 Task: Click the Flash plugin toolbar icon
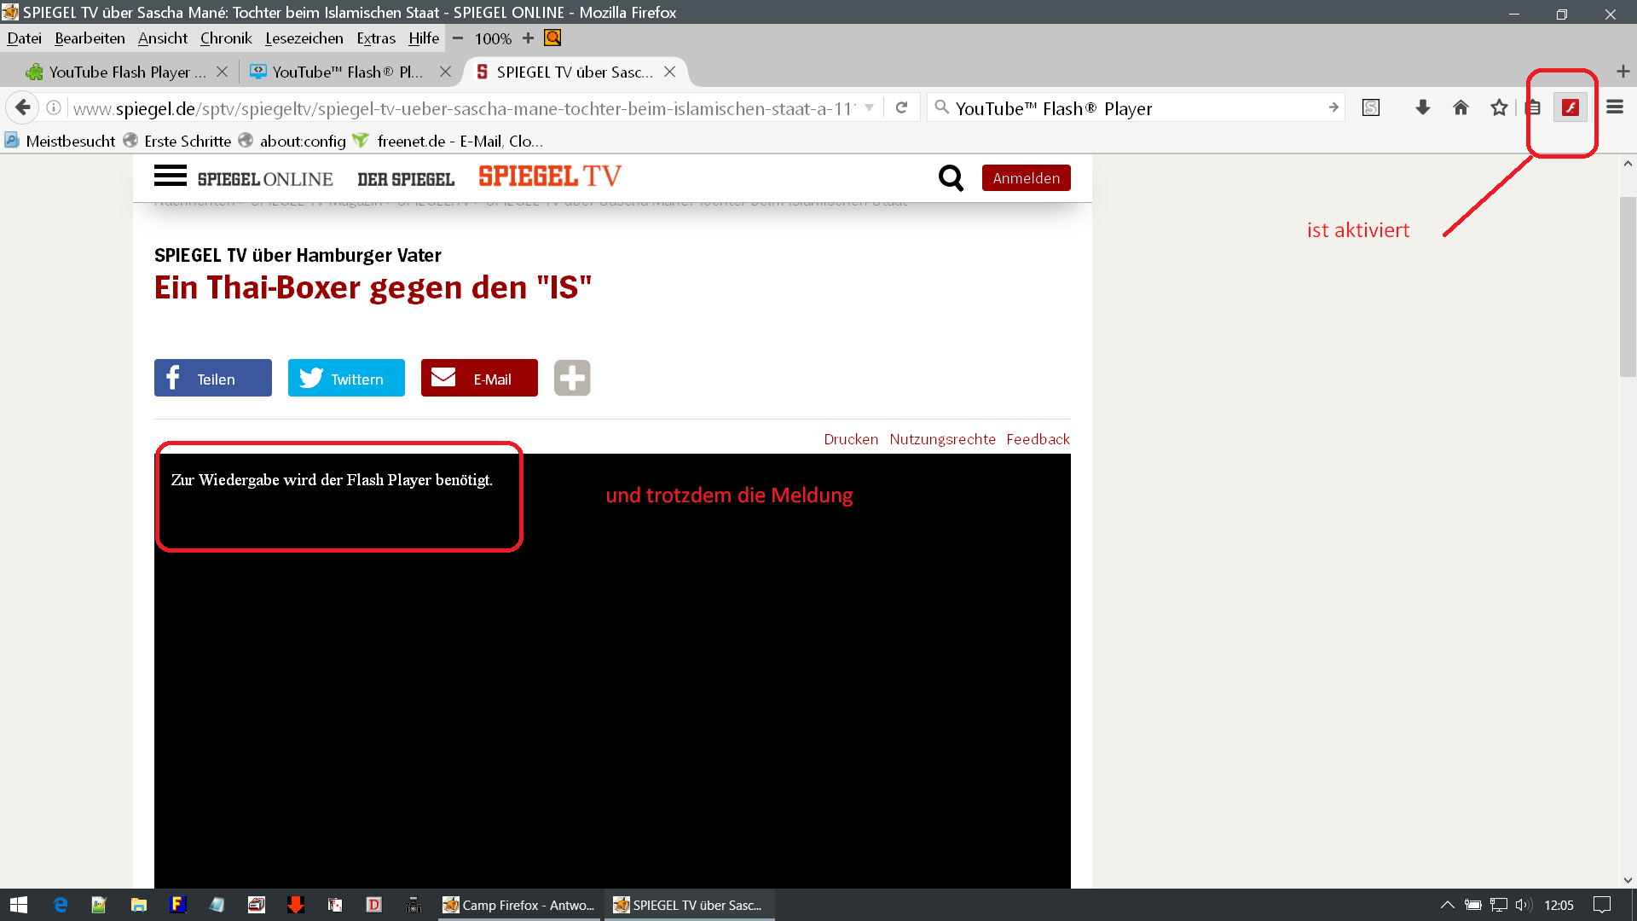point(1570,107)
